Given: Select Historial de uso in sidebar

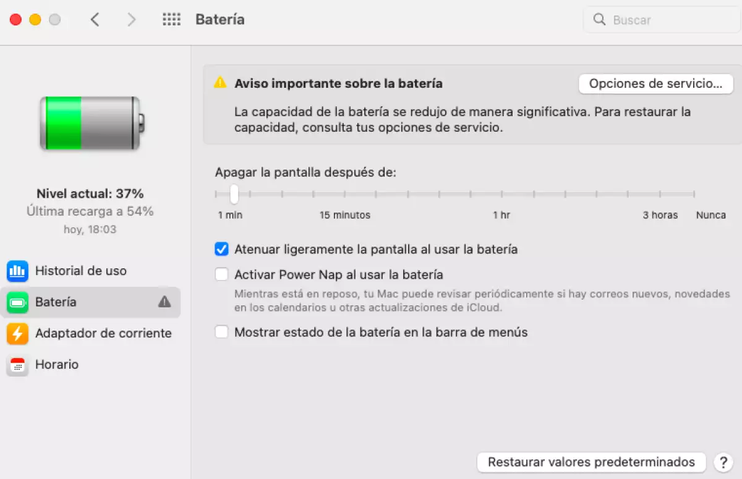Looking at the screenshot, I should pos(80,271).
